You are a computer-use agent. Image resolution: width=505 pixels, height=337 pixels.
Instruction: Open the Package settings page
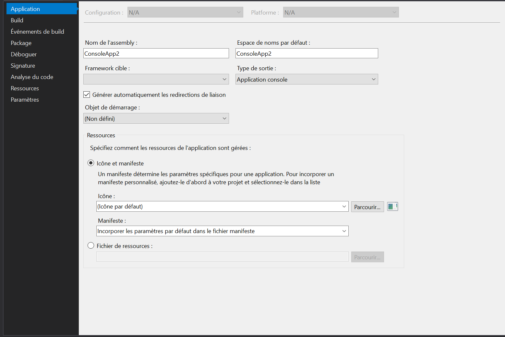point(21,43)
